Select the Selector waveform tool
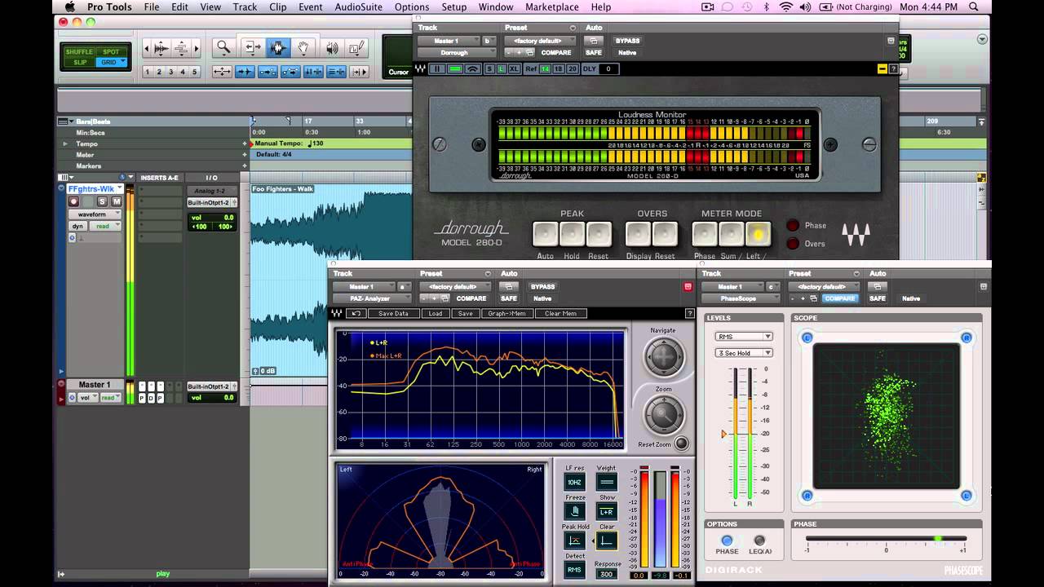This screenshot has width=1044, height=587. point(277,48)
